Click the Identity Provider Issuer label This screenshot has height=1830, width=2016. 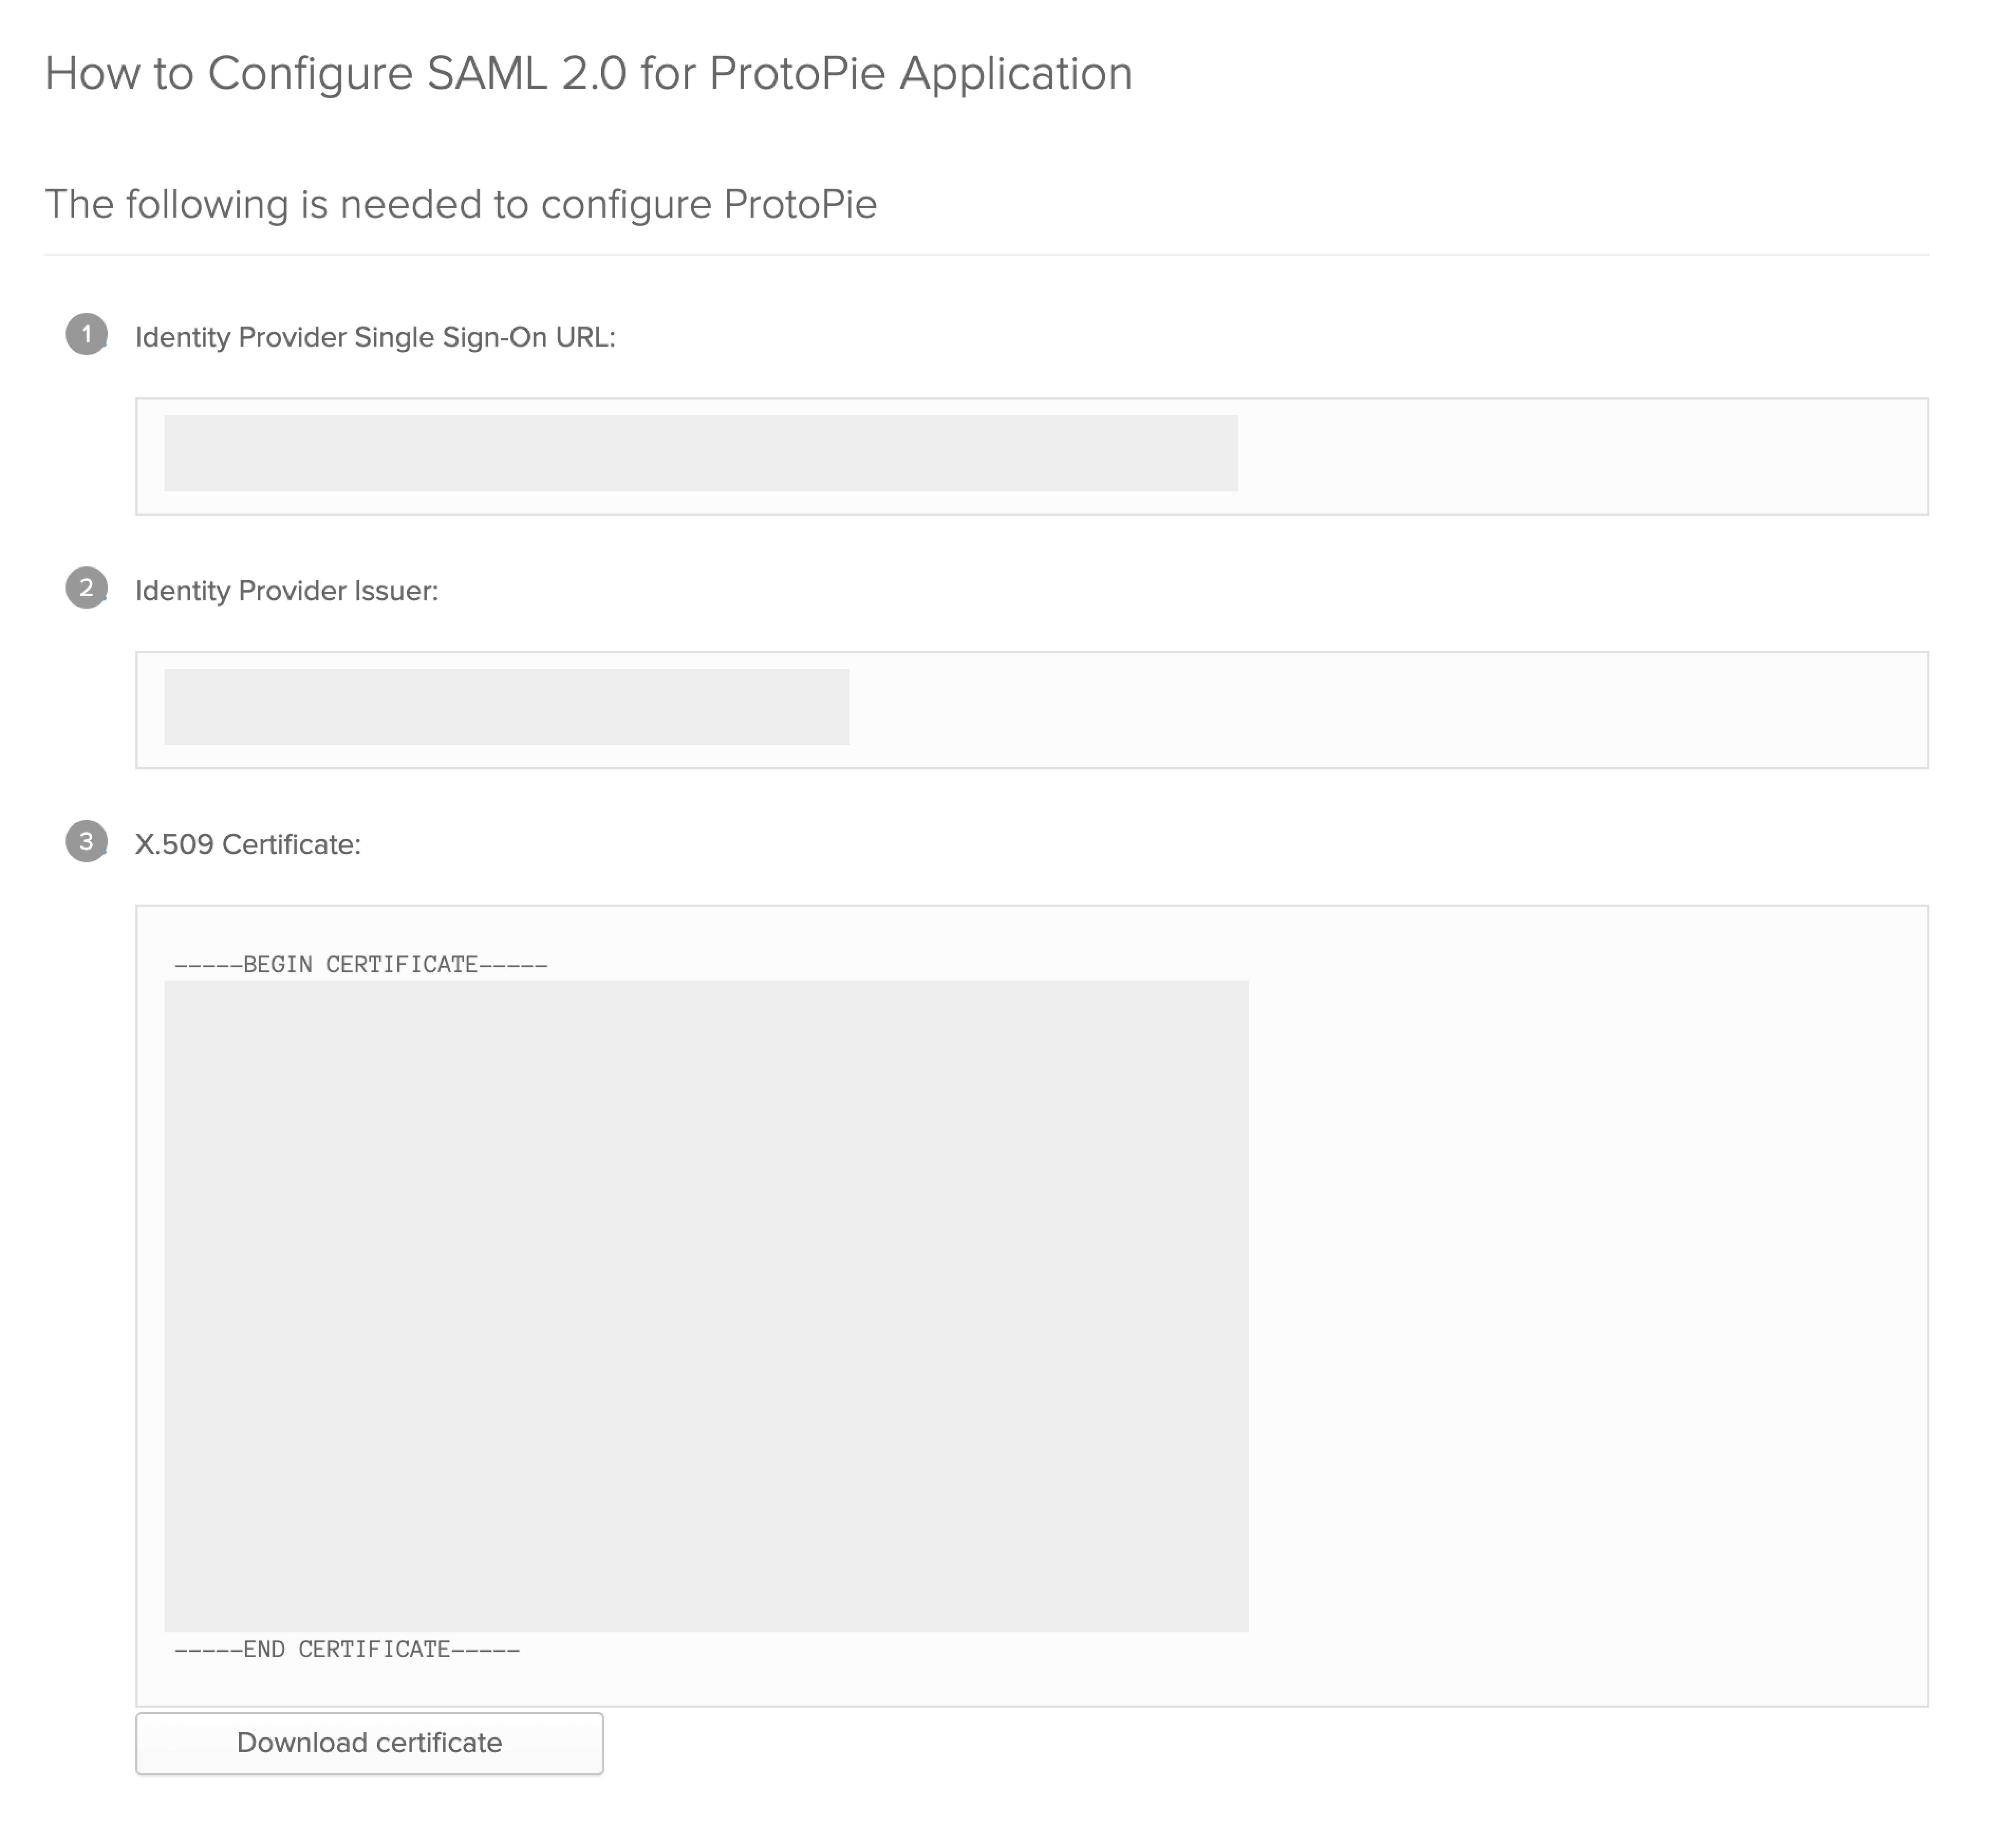point(287,591)
